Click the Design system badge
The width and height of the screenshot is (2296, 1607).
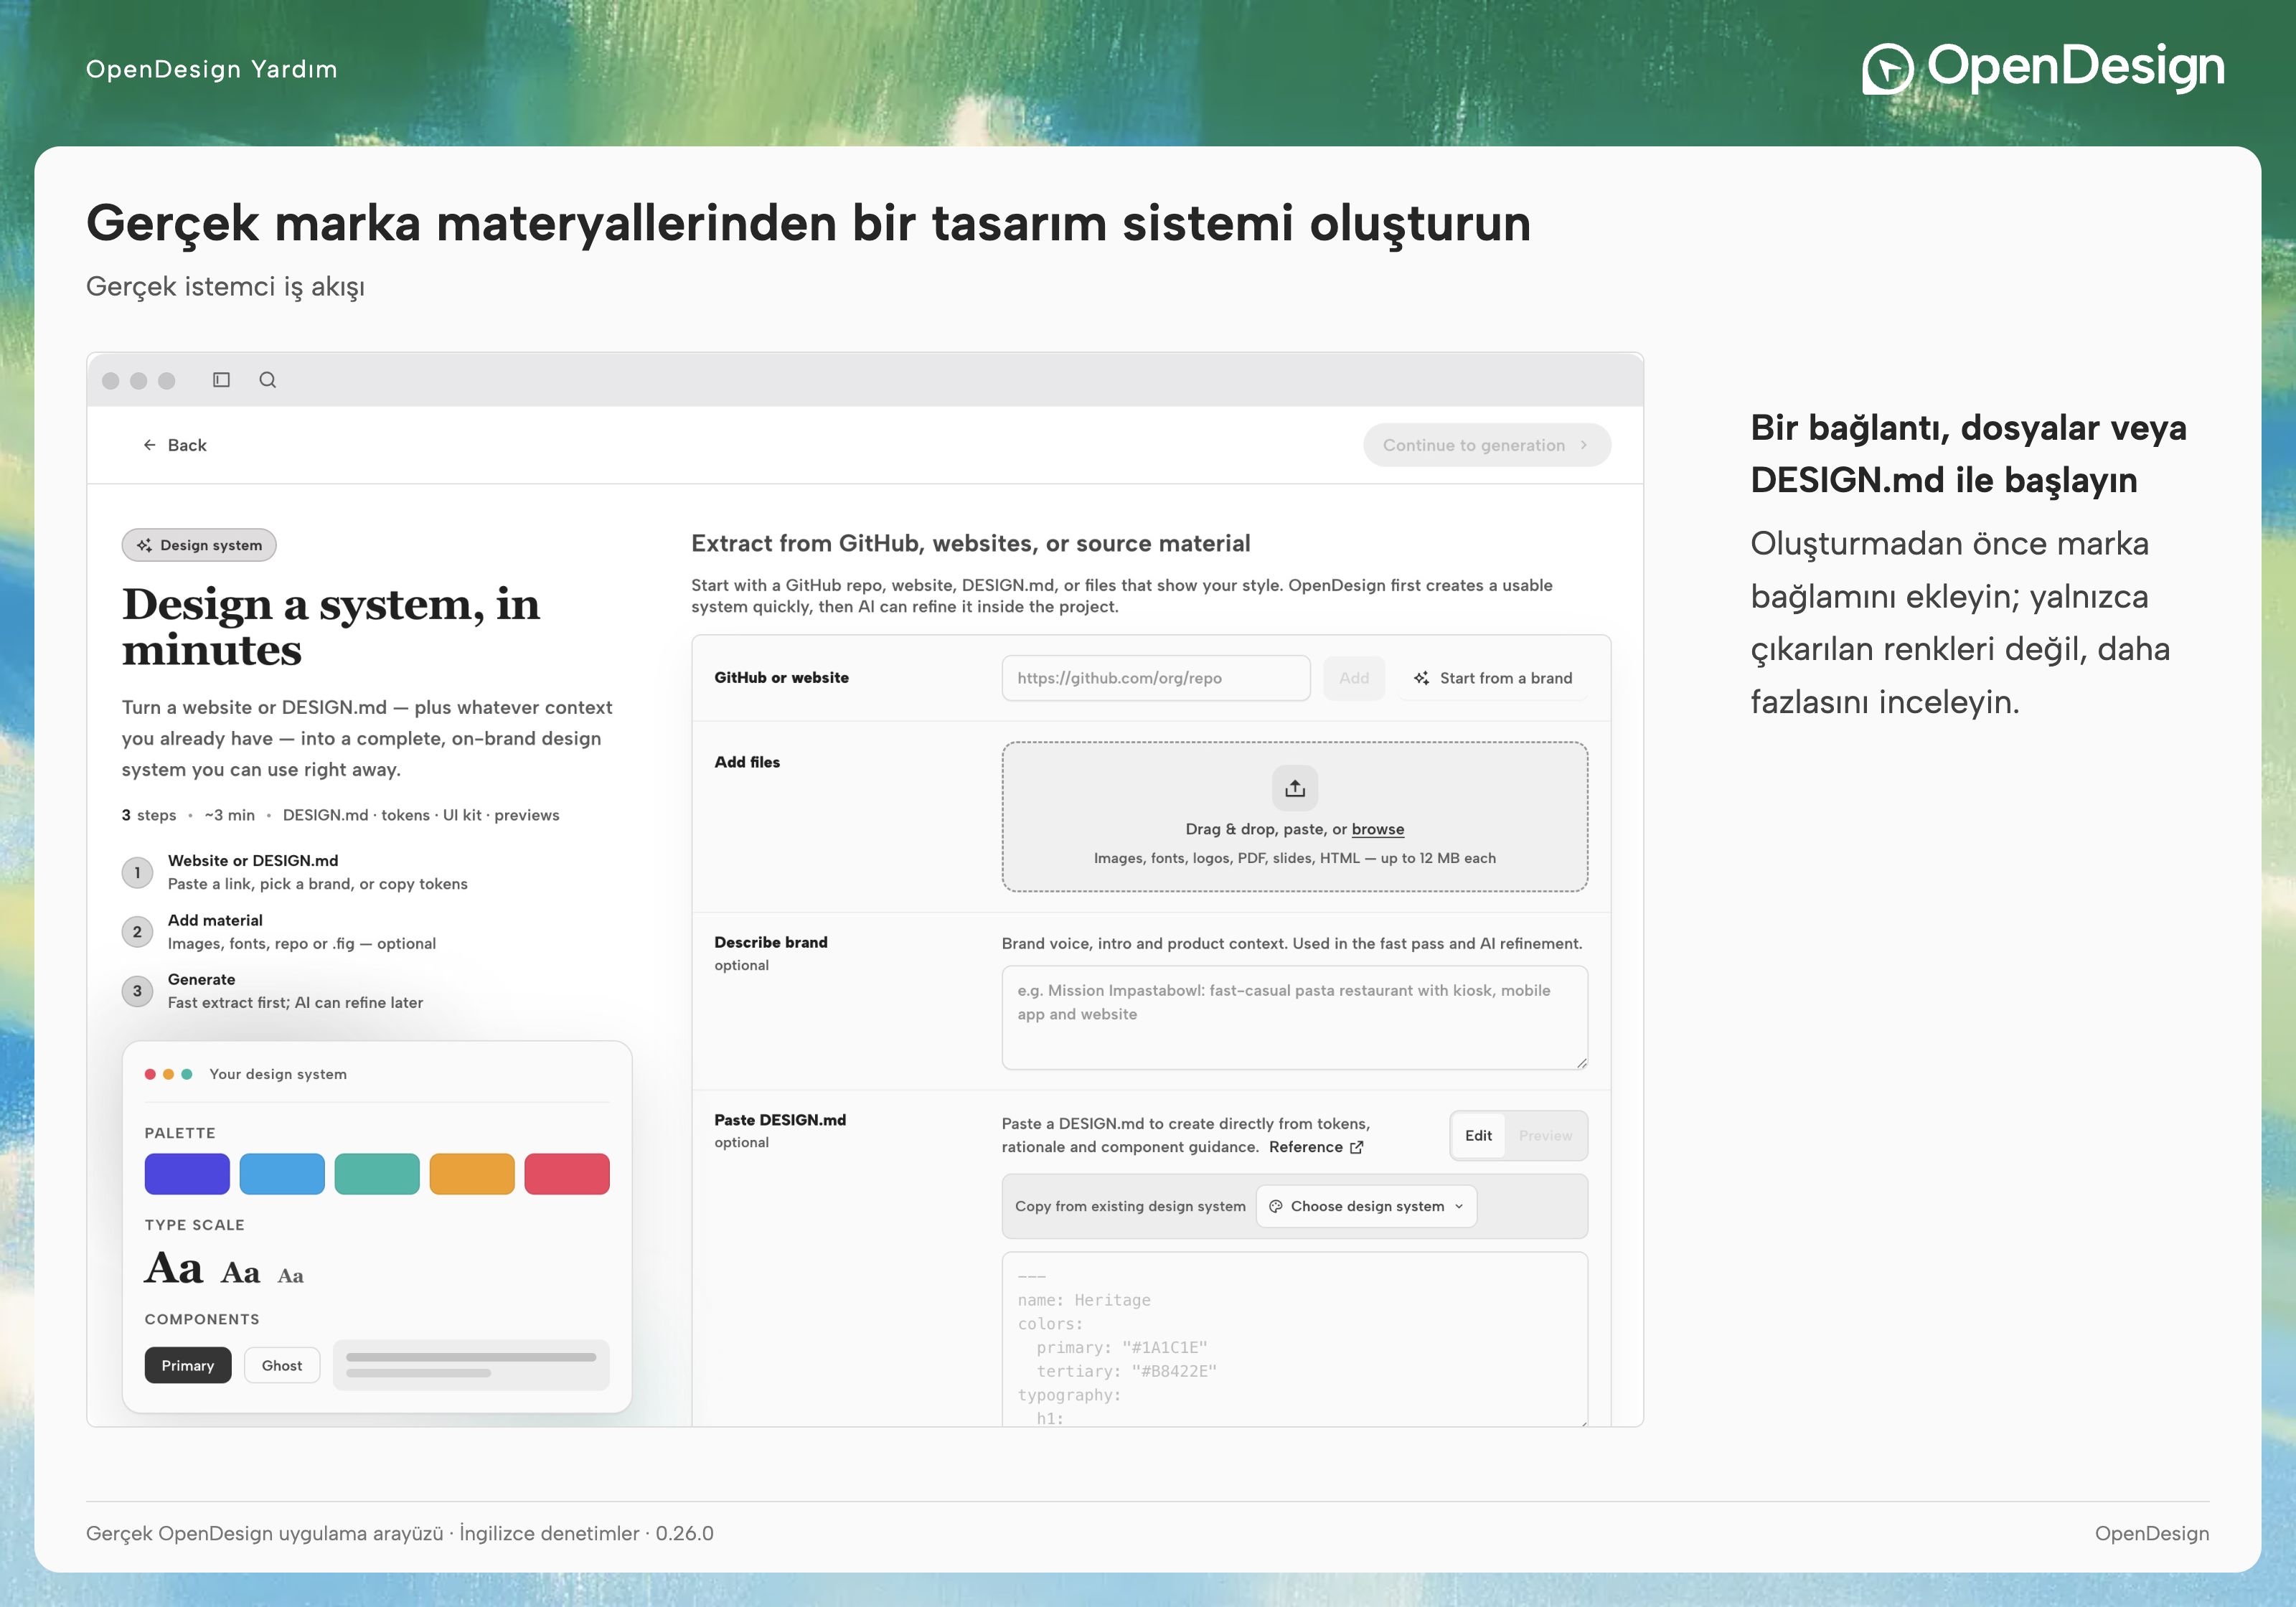pyautogui.click(x=199, y=545)
